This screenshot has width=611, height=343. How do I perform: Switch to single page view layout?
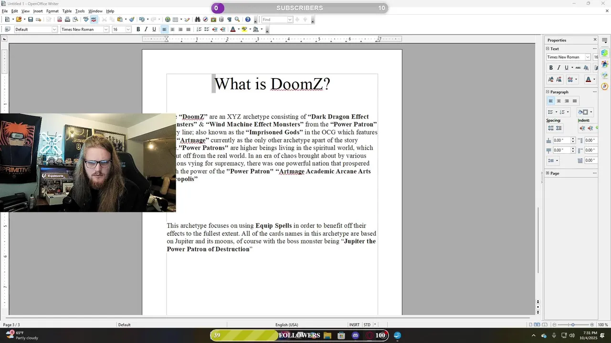pos(530,324)
